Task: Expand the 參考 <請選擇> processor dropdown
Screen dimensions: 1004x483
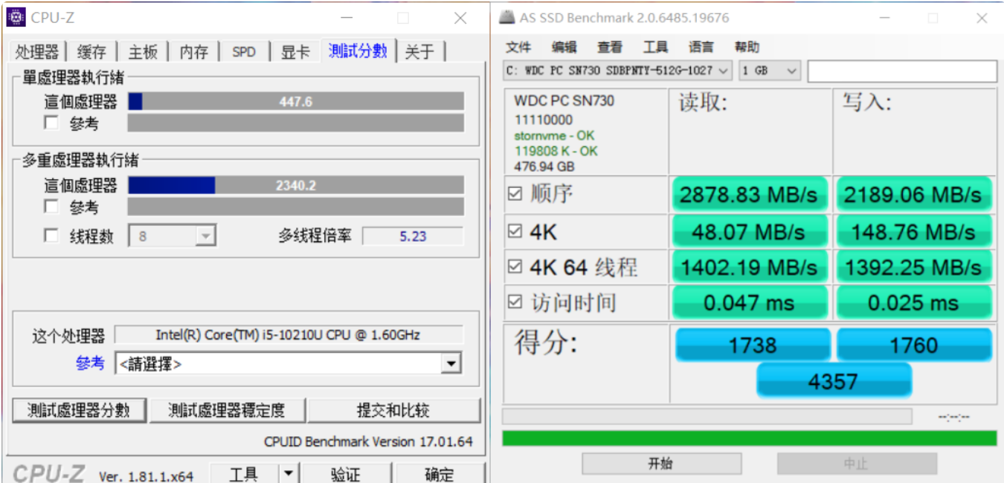Action: [289, 363]
